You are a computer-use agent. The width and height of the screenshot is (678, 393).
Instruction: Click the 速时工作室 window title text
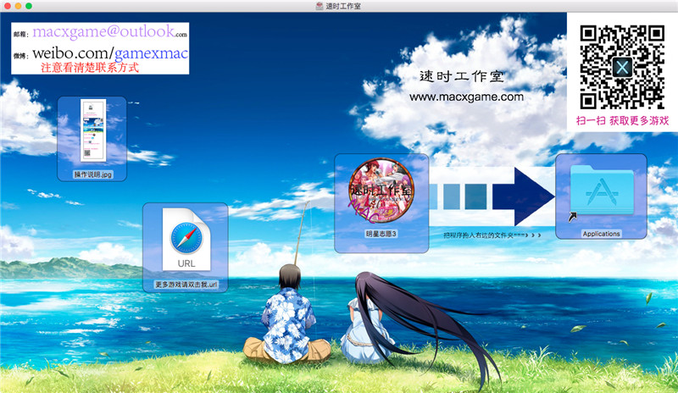pyautogui.click(x=343, y=6)
